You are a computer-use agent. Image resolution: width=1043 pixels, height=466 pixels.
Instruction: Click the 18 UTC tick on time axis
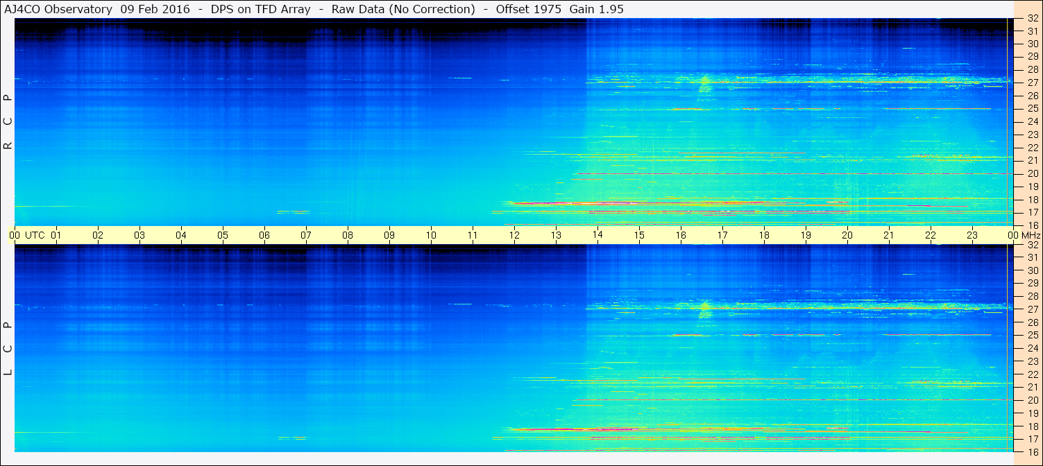click(x=764, y=235)
